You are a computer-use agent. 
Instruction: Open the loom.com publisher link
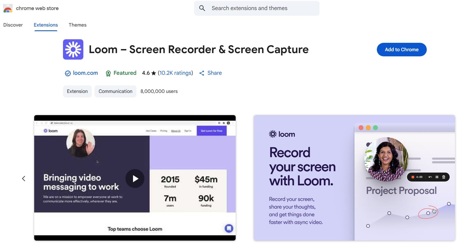[x=85, y=73]
